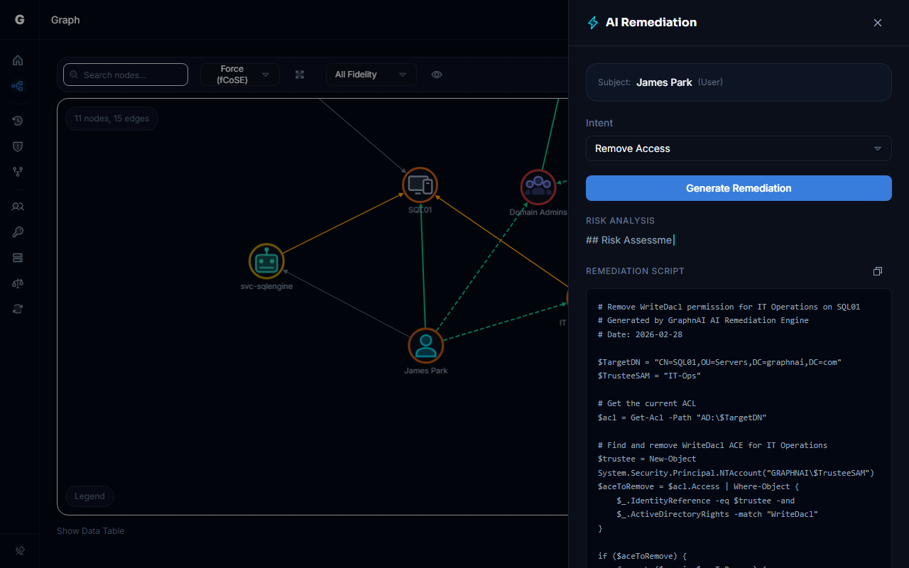
Task: Open the balance scale sidebar icon
Action: [x=18, y=283]
